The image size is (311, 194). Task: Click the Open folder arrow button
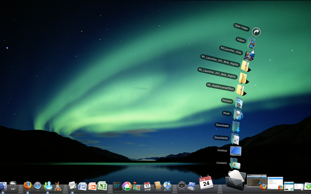pyautogui.click(x=256, y=32)
